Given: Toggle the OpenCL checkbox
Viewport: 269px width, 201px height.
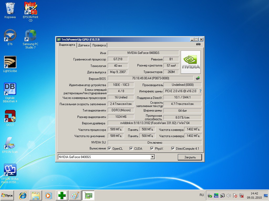Looking at the screenshot, I should [x=109, y=149].
